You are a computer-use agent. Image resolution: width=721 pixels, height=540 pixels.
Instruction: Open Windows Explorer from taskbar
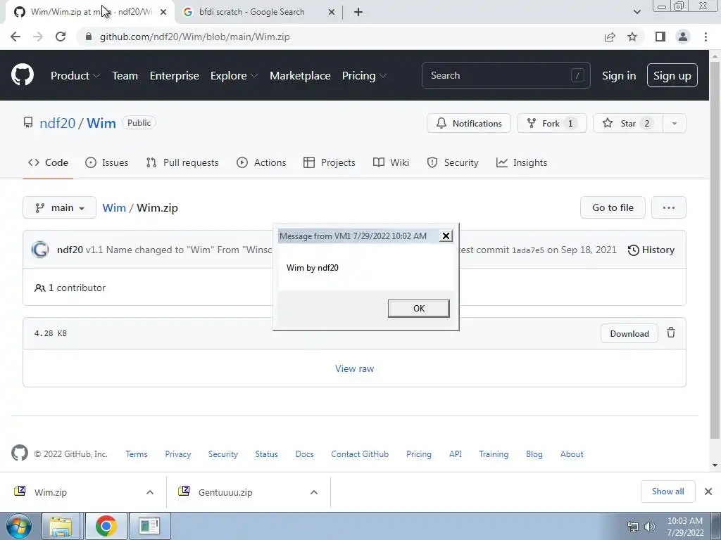tap(61, 526)
